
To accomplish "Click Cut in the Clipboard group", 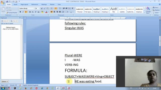I will pos(8,7).
